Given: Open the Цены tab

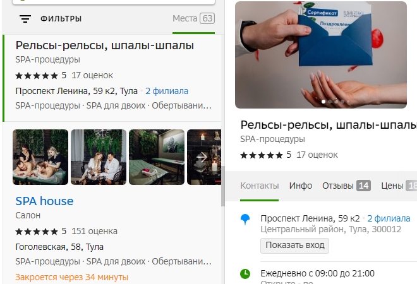Looking at the screenshot, I should [x=399, y=186].
